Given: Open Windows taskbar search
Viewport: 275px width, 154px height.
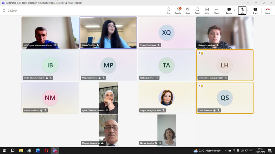Looking at the screenshot, I should tap(12, 151).
